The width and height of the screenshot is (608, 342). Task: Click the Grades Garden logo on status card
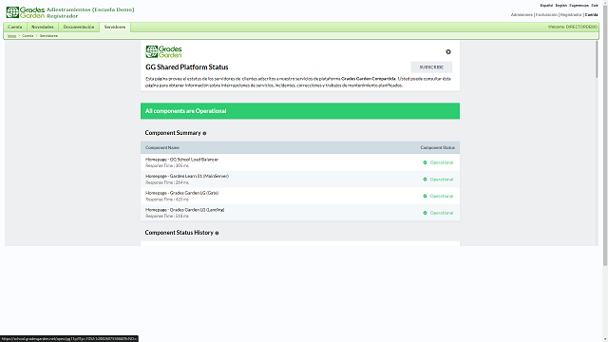163,51
